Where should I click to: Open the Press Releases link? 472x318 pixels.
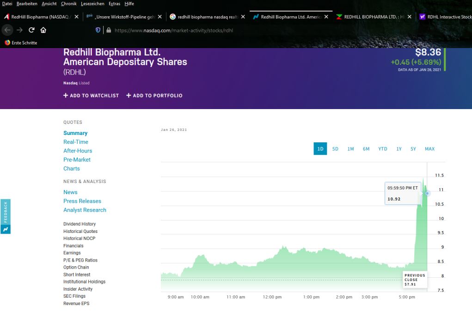click(x=82, y=201)
